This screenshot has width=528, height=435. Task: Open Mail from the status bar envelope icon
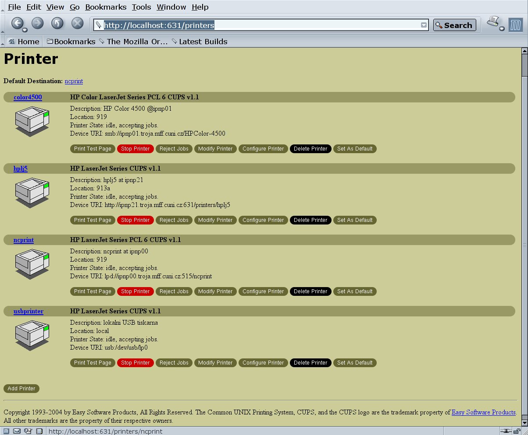coord(17,431)
